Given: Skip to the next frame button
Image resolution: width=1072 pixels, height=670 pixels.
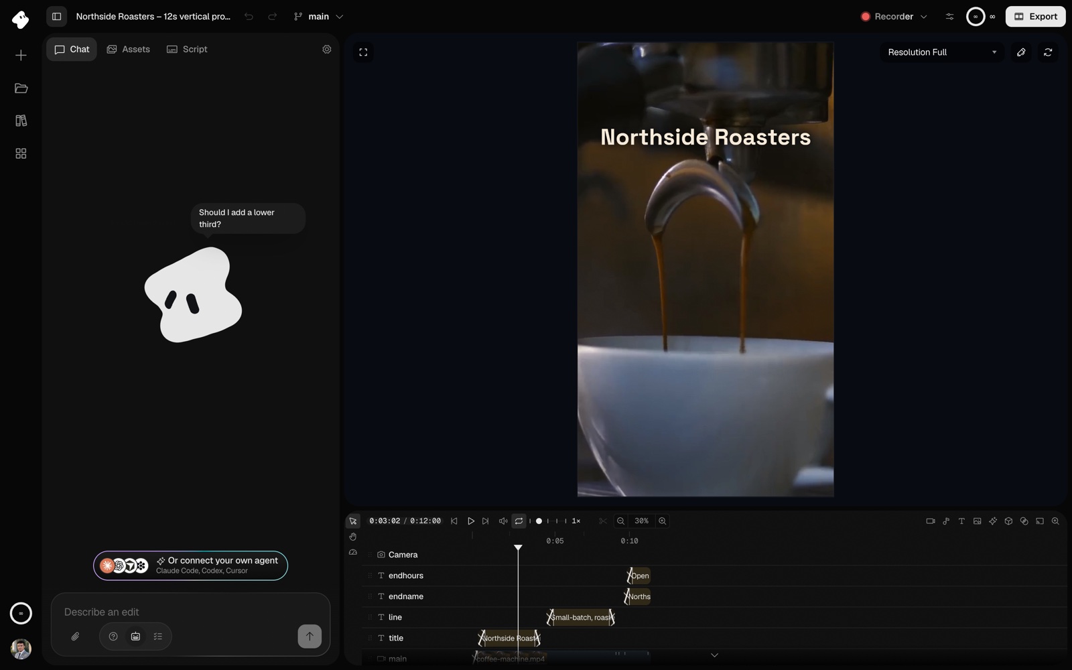Looking at the screenshot, I should 486,521.
